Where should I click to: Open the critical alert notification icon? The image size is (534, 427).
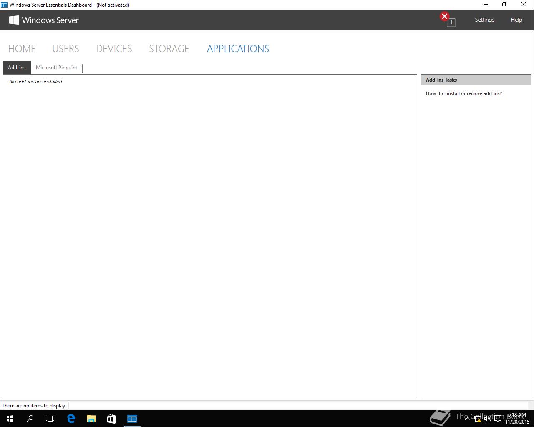pyautogui.click(x=447, y=19)
